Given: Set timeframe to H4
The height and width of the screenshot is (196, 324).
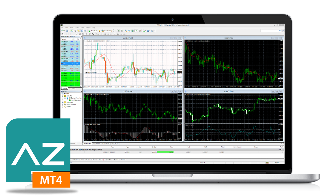Looking at the screenshot, I should click(115, 34).
